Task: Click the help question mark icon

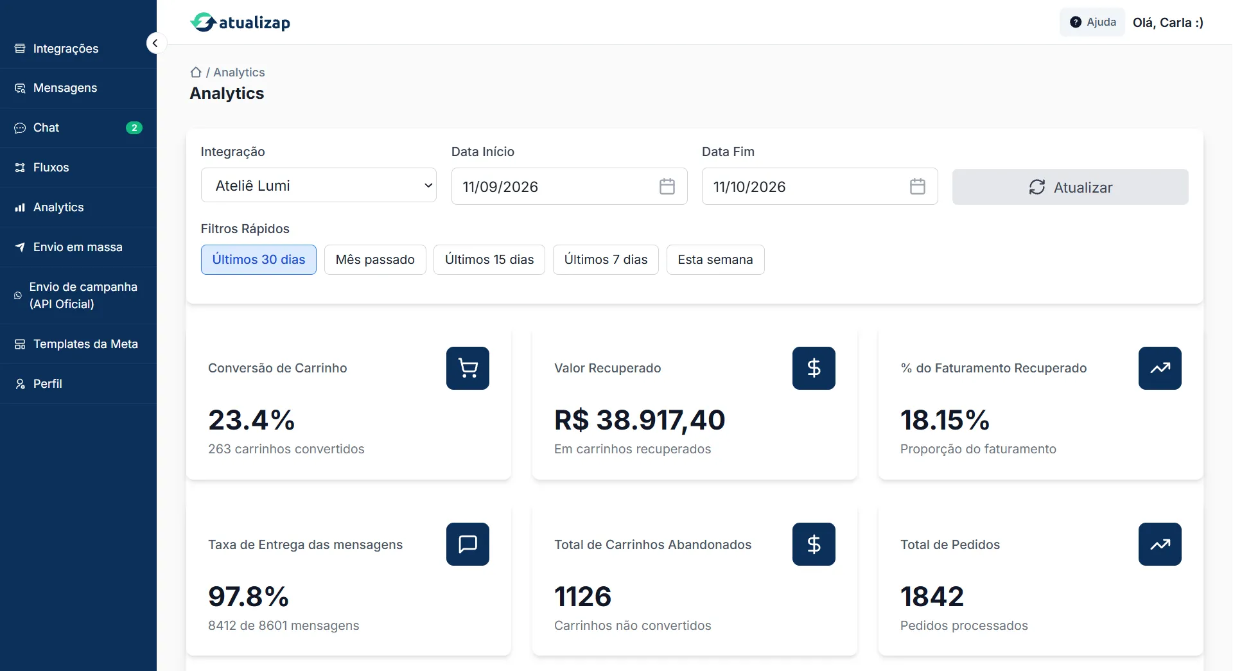Action: (x=1076, y=22)
